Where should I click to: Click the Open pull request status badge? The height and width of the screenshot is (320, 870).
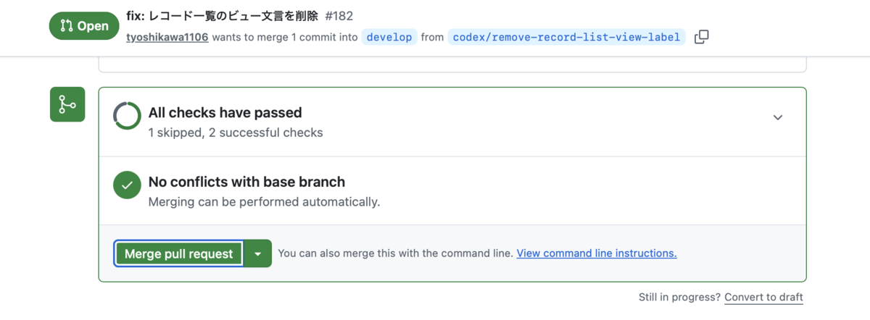84,26
